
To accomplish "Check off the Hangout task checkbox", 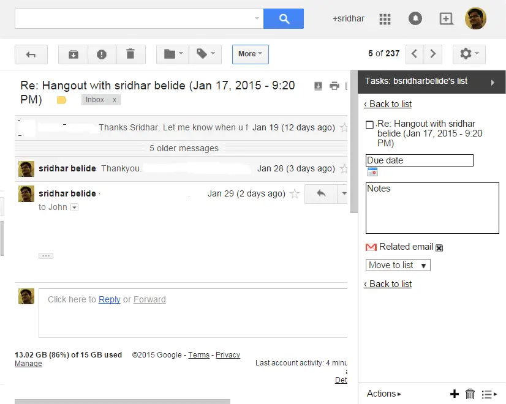I will [x=370, y=125].
